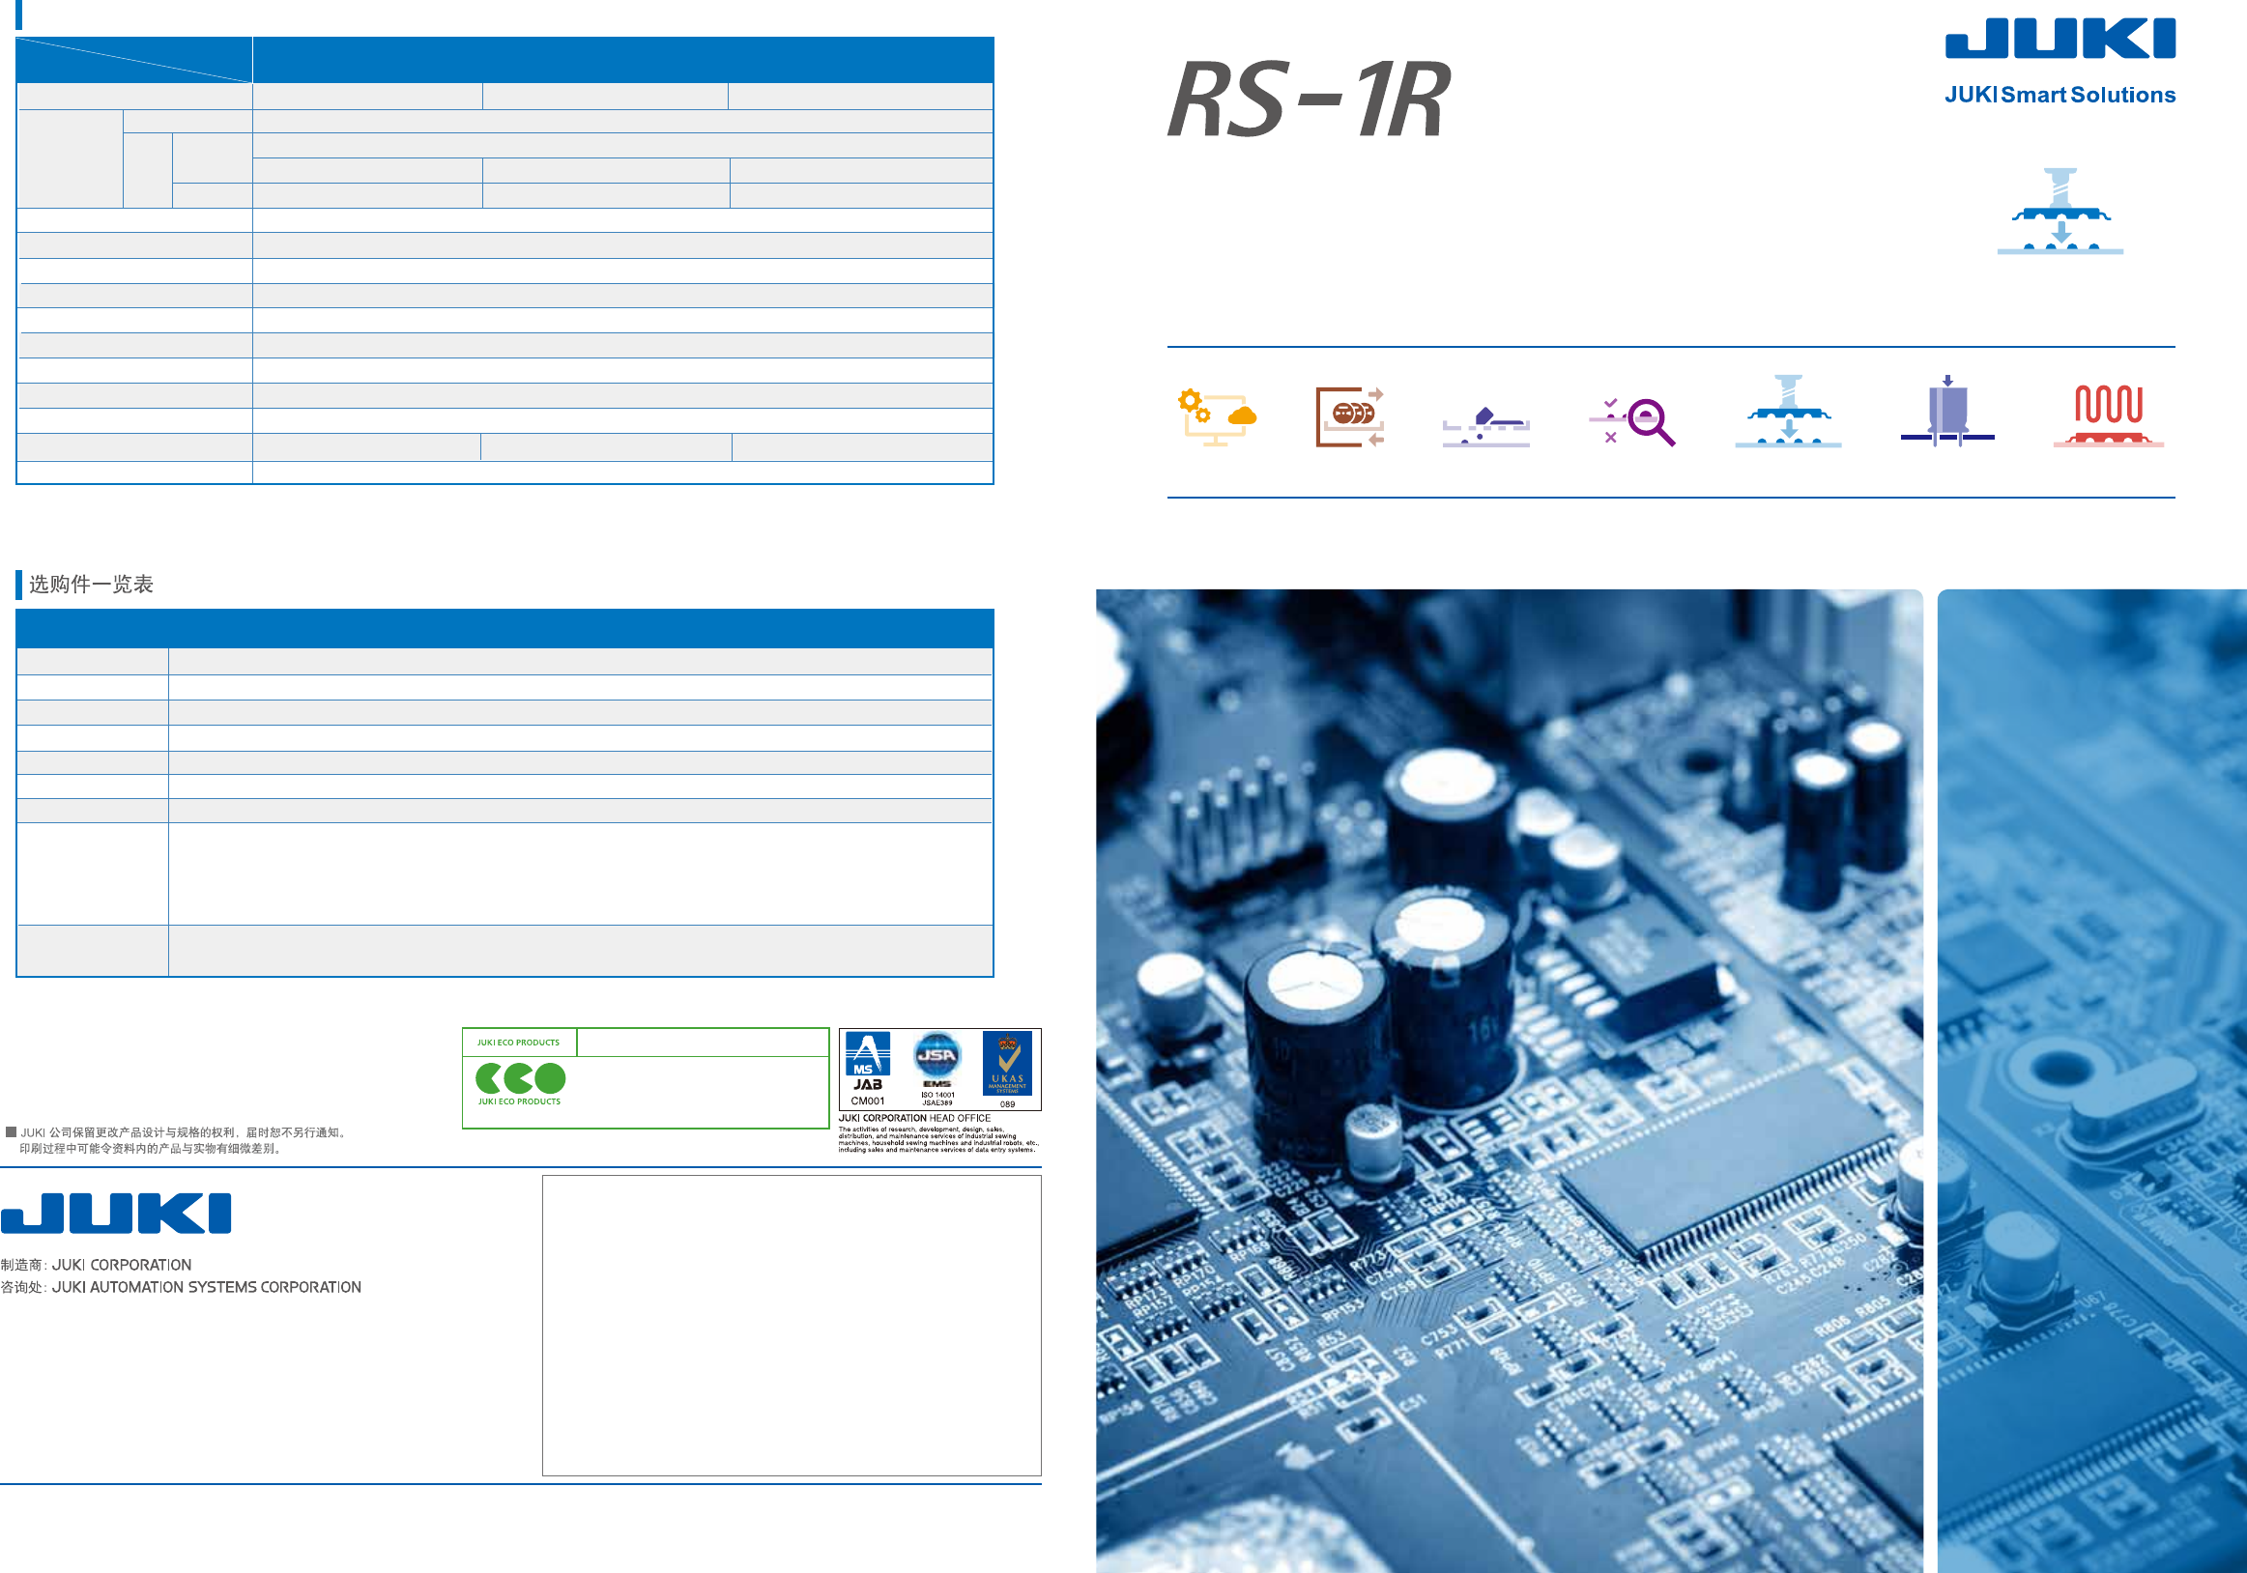
Task: Click JUKI AUTOMATION SYSTEMS CORPORATION text
Action: click(x=206, y=1287)
